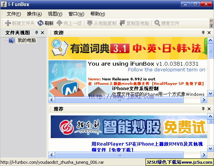Click 推荐 panel scroll down arrow
The image size is (214, 166).
[x=210, y=149]
